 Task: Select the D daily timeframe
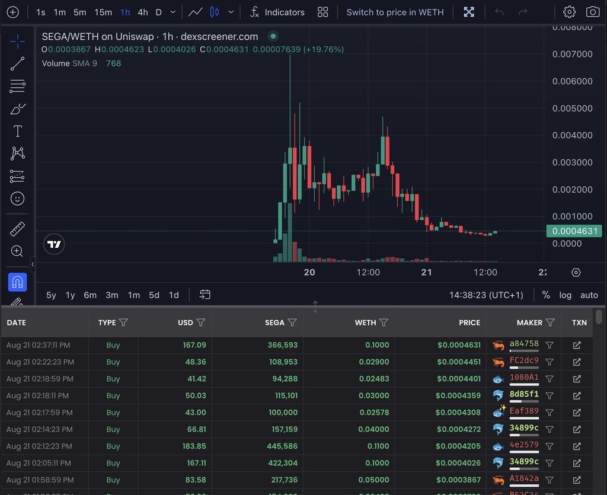(159, 12)
